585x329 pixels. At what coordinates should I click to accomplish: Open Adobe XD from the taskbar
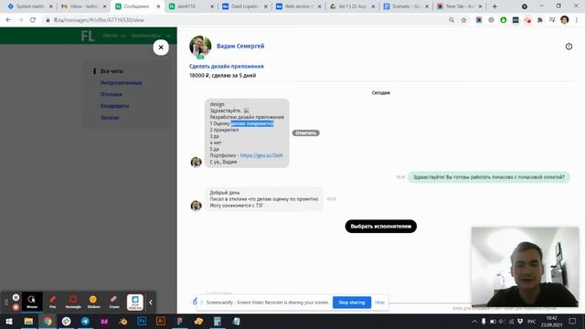click(x=104, y=321)
